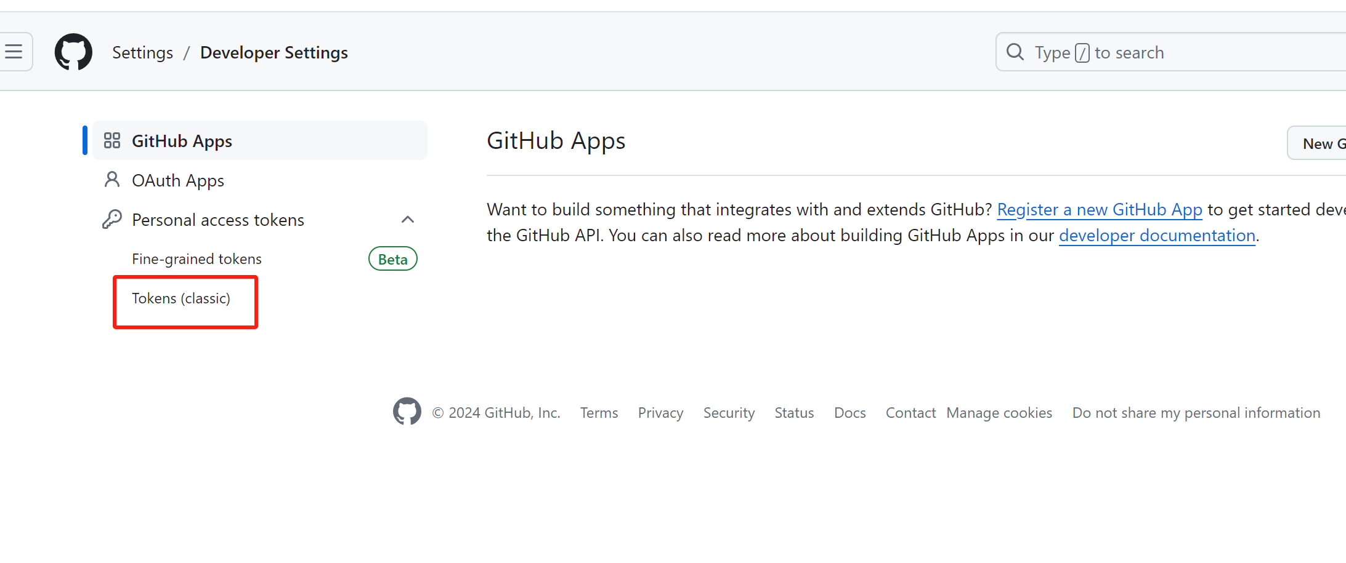Open GitHub Apps in sidebar
This screenshot has height=563, width=1346.
(x=182, y=141)
